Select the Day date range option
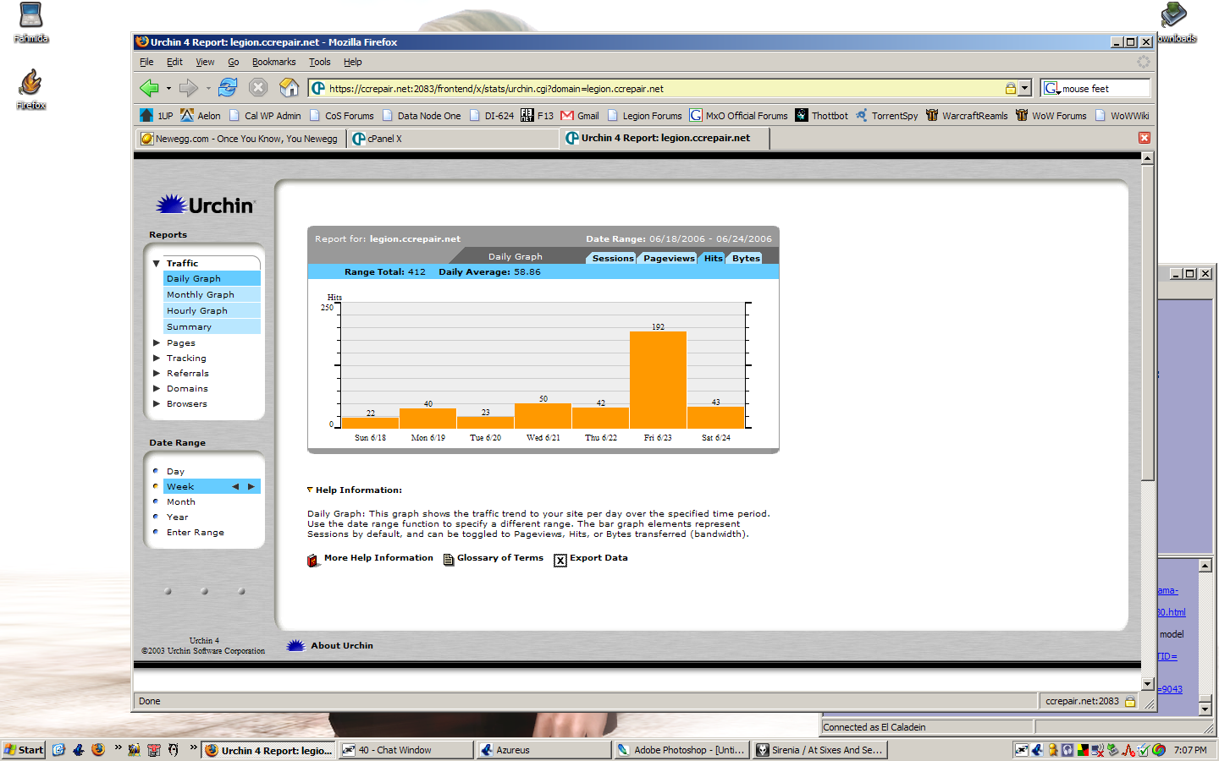 point(175,472)
